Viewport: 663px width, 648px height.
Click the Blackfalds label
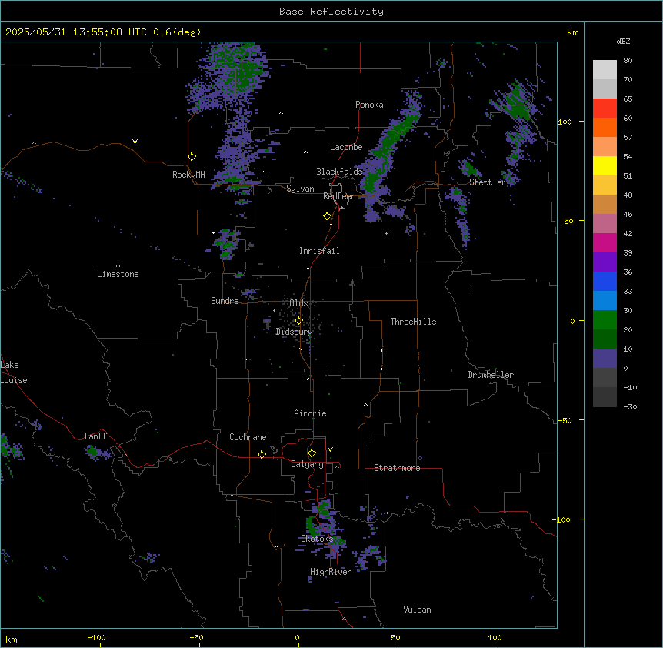pyautogui.click(x=339, y=172)
